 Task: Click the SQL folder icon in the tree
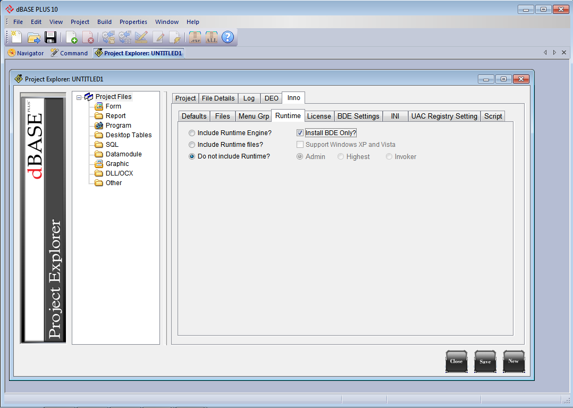99,144
